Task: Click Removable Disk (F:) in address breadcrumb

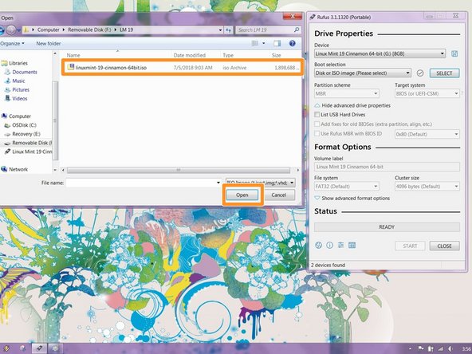Action: (x=89, y=29)
